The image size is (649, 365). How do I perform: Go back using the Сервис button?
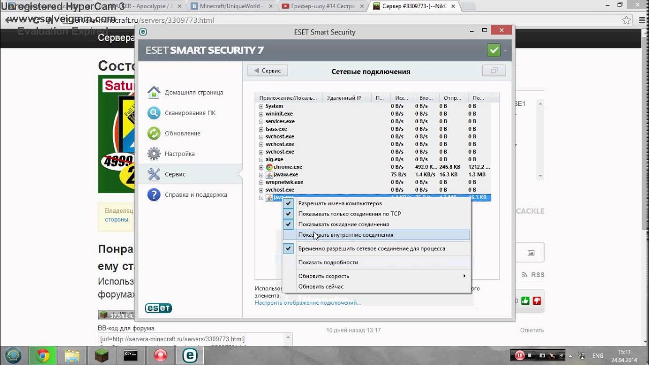coord(268,71)
